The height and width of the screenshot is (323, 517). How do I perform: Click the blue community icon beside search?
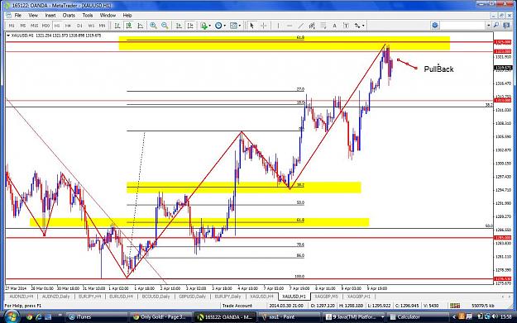click(x=435, y=26)
